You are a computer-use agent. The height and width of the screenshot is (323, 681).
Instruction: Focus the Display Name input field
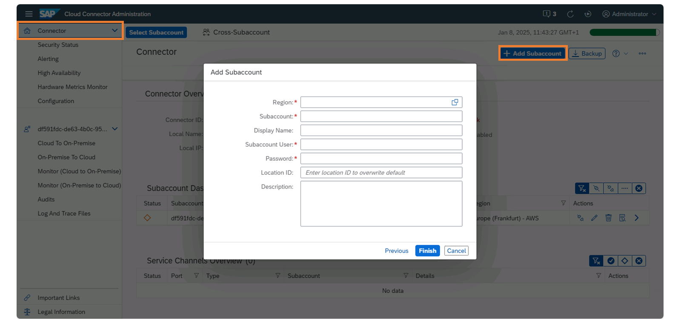point(381,130)
